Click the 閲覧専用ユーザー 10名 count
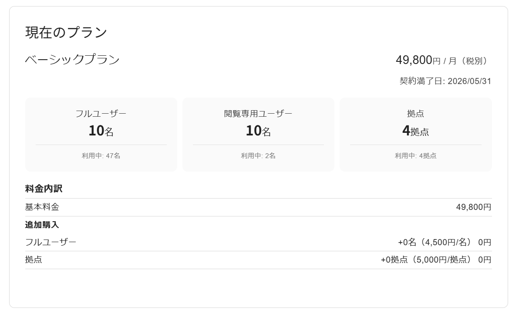 [258, 131]
